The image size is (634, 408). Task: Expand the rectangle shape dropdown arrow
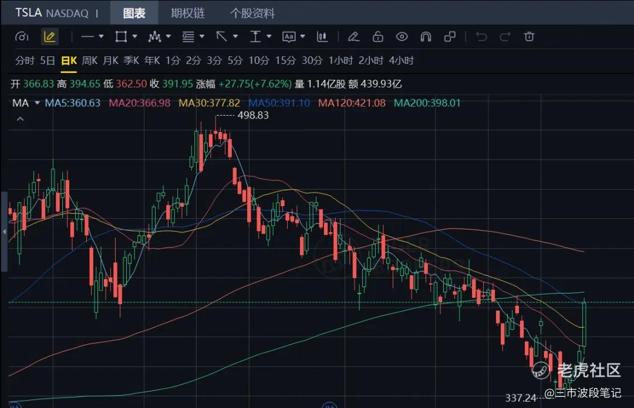(135, 37)
